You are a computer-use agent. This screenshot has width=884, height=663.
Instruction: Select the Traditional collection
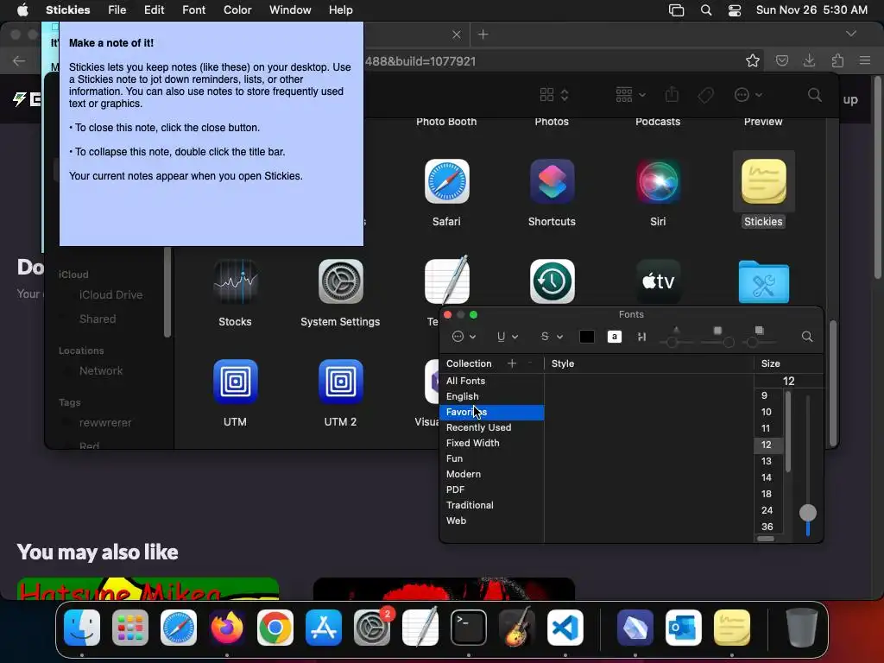(x=491, y=505)
